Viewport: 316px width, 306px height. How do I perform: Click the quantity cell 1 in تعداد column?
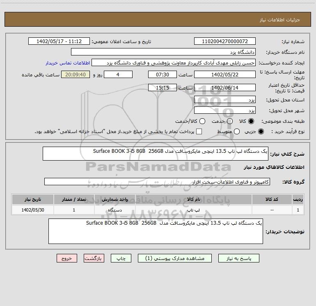tap(74, 210)
